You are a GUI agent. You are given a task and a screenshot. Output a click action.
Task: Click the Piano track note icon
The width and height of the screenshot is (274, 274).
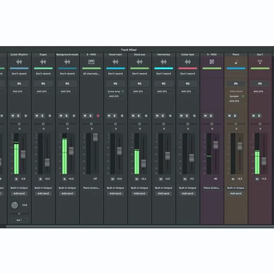236,62
